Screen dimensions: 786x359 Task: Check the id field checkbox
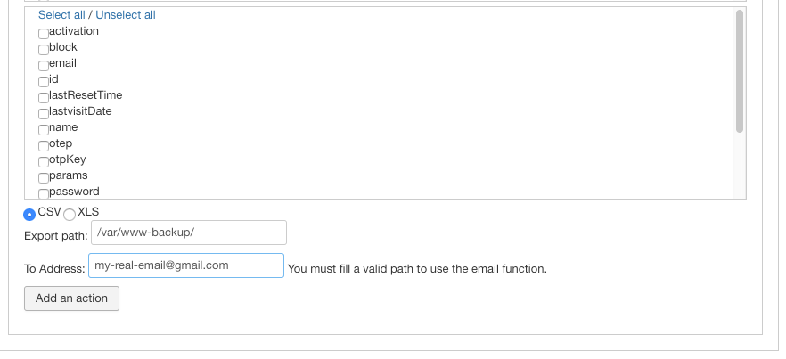44,81
